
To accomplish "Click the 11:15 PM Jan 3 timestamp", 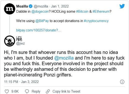I will pos(21,82).
